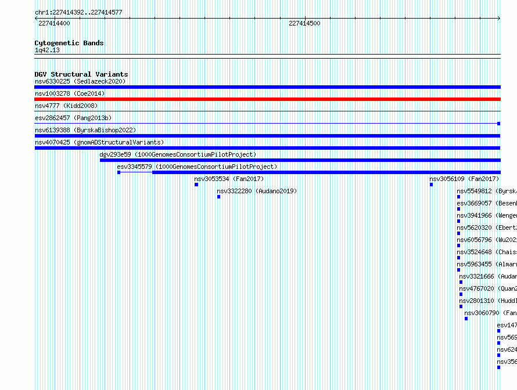Open the nsv3060790 variant label
The height and width of the screenshot is (390, 517).
point(491,313)
